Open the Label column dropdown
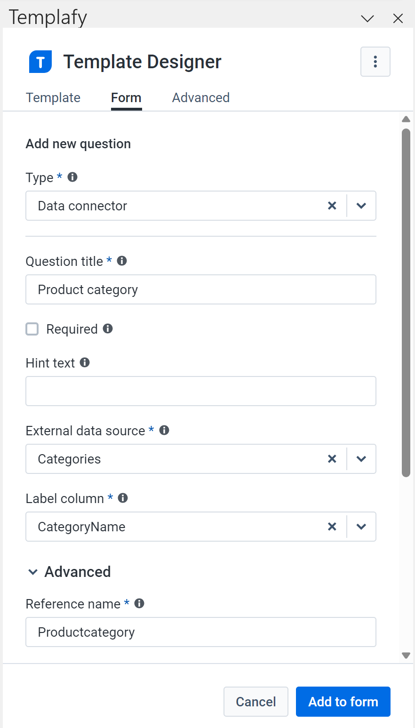 click(x=361, y=527)
